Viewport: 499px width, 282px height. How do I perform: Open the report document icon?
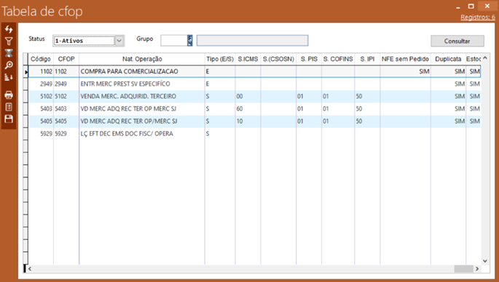pos(9,107)
